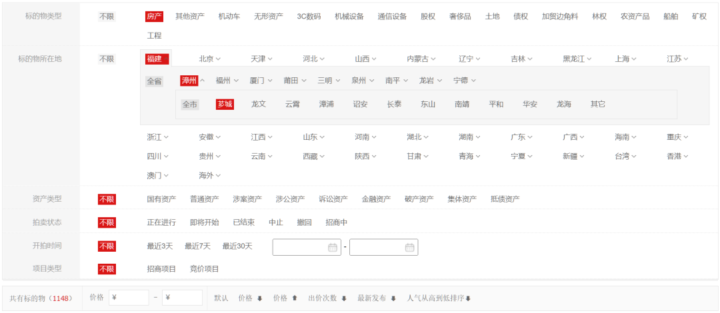The height and width of the screenshot is (313, 720).
Task: Select 招商项目 project type
Action: pyautogui.click(x=161, y=269)
